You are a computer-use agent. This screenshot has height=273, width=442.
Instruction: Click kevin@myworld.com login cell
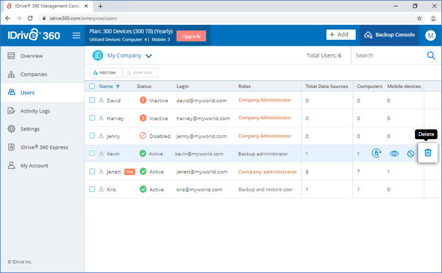pos(199,154)
